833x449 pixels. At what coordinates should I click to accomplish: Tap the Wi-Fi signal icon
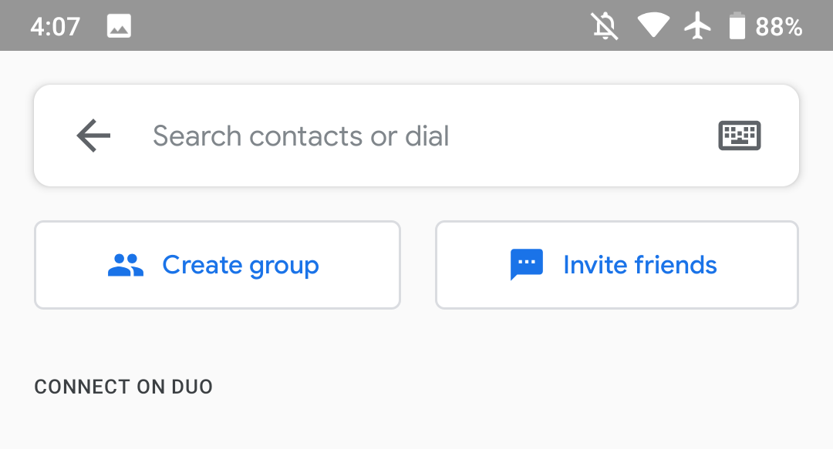(653, 26)
